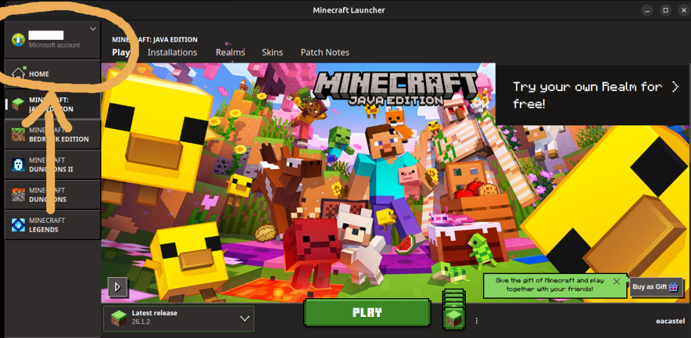Viewport: 691px width, 338px height.
Task: Click the Microsoft account label
Action: click(55, 45)
